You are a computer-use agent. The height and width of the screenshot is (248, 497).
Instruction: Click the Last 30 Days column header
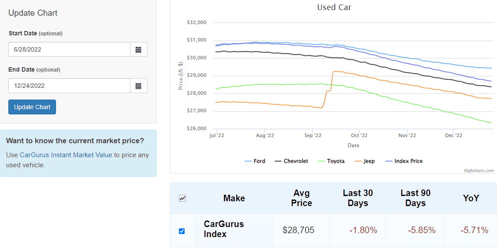(358, 198)
